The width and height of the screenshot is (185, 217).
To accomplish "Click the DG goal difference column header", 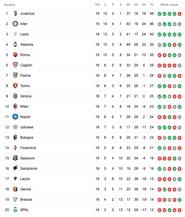I will (x=144, y=5).
